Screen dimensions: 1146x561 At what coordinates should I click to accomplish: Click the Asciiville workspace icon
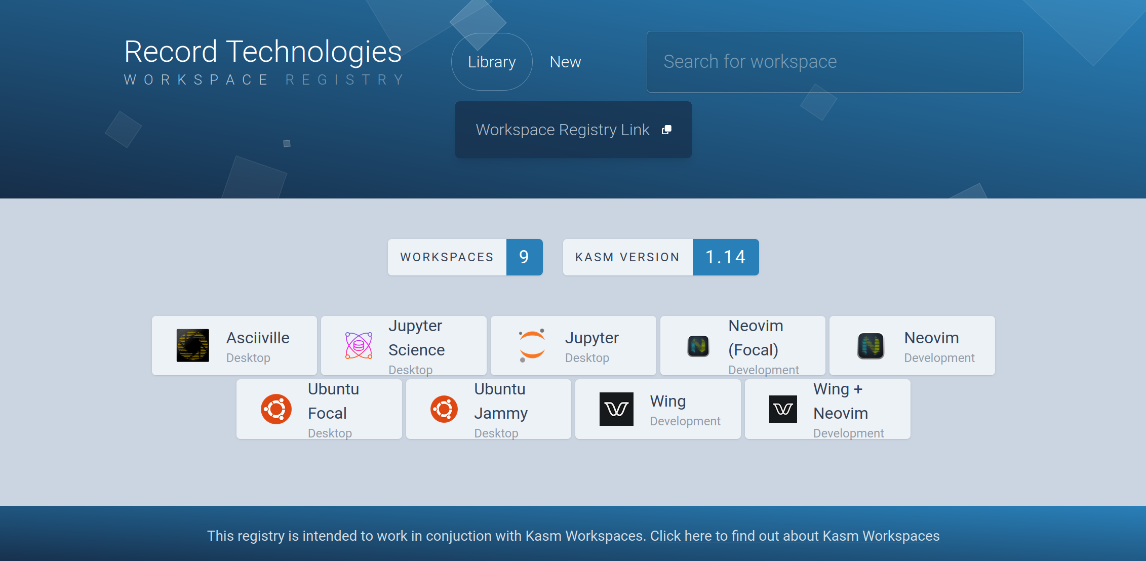192,346
